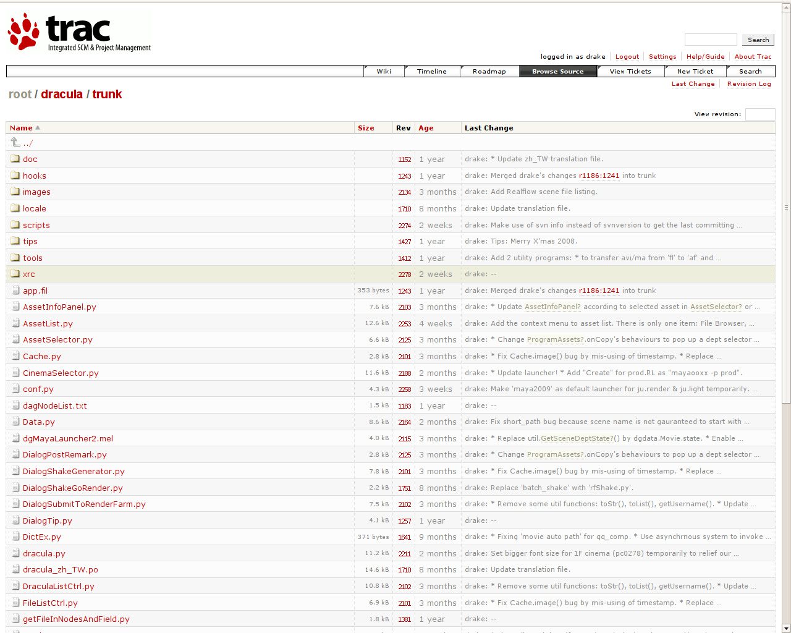This screenshot has width=791, height=633.
Task: Click the AssetList.py file icon
Action: coord(16,323)
